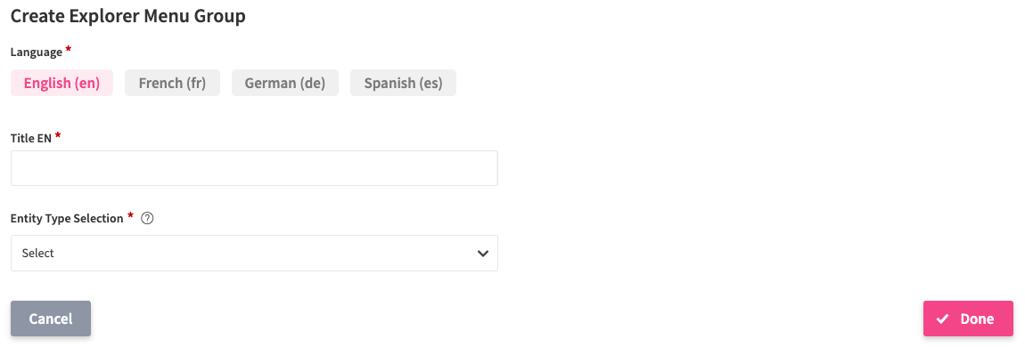Click the 'Create Explorer Menu Group' heading
This screenshot has height=347, width=1025.
click(128, 16)
